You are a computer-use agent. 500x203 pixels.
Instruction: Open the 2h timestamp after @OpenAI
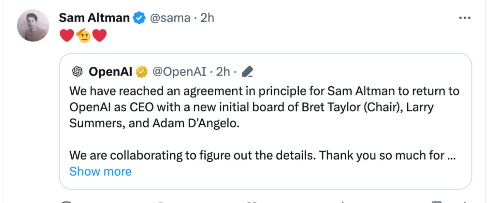tap(223, 72)
